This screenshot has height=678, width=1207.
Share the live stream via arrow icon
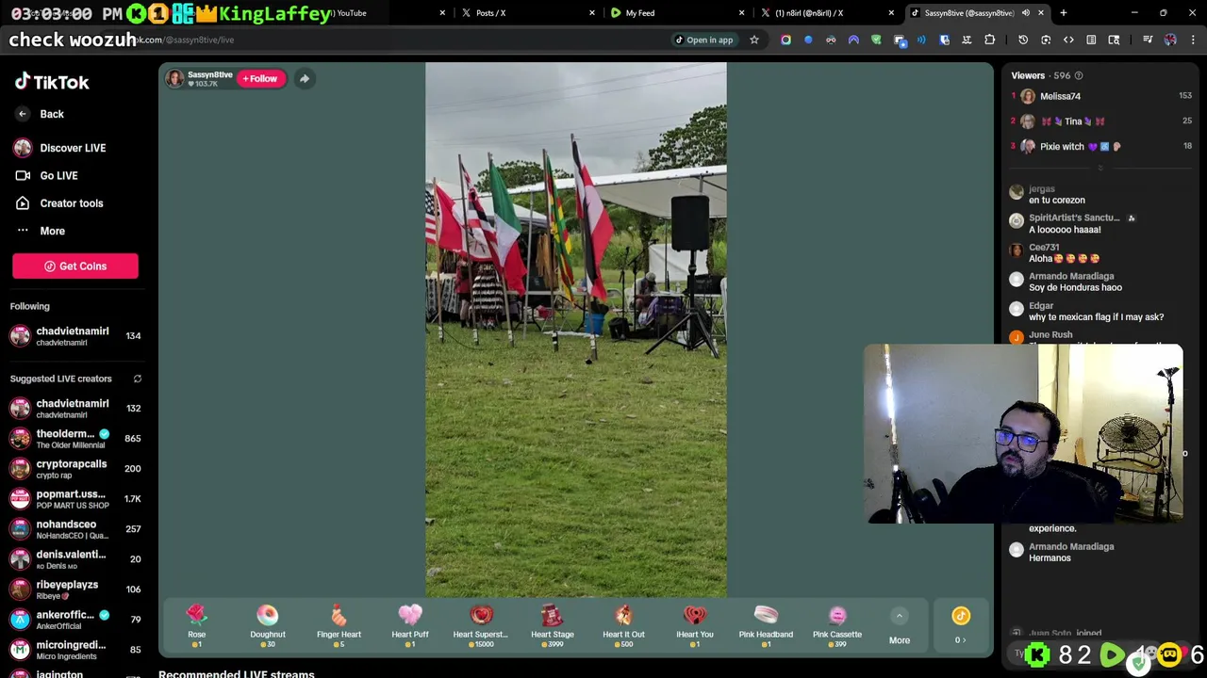pos(305,79)
